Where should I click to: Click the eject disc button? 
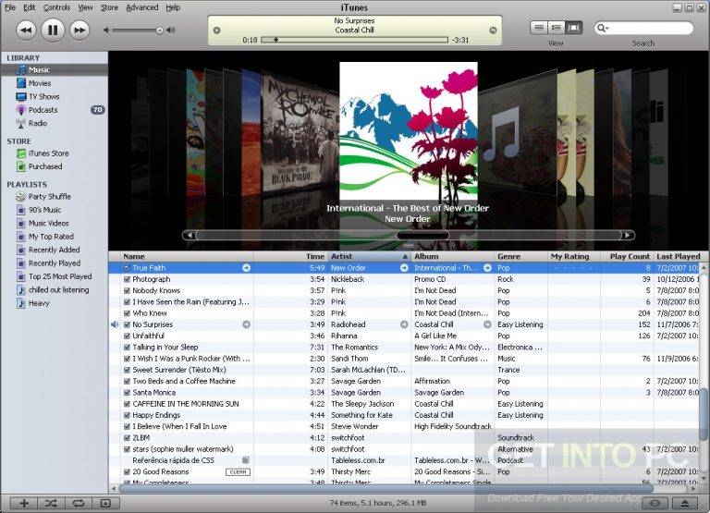point(685,503)
